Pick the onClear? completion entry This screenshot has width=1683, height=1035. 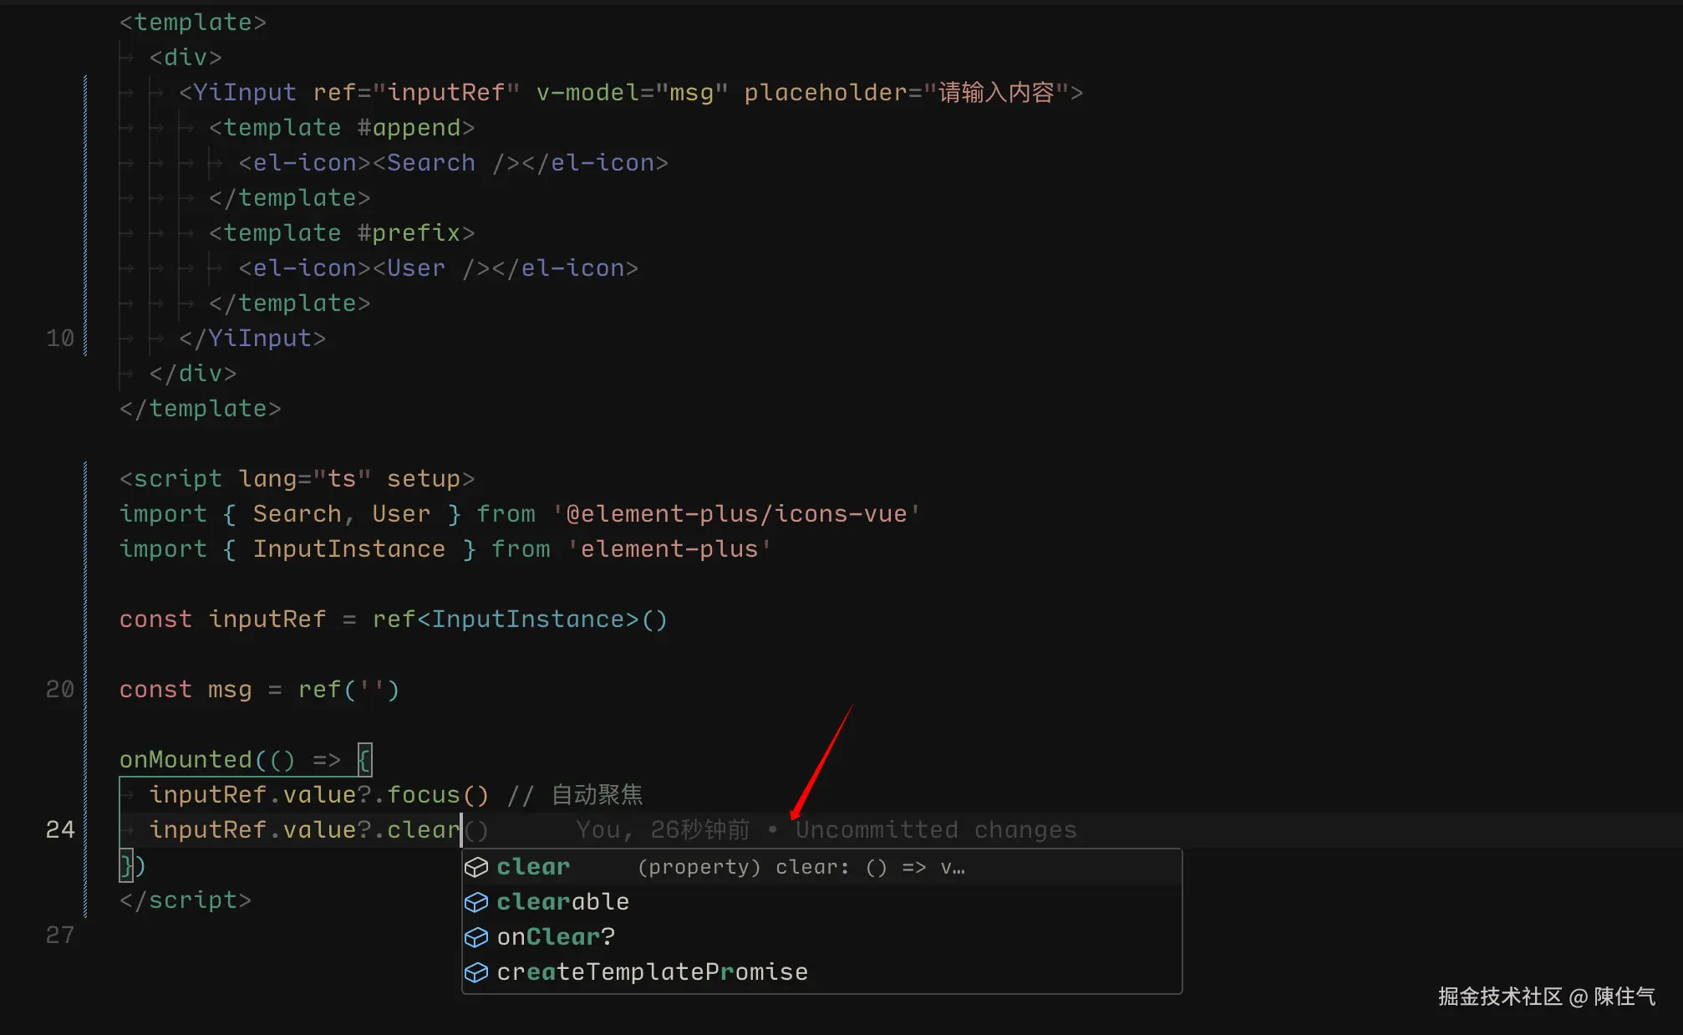(556, 937)
